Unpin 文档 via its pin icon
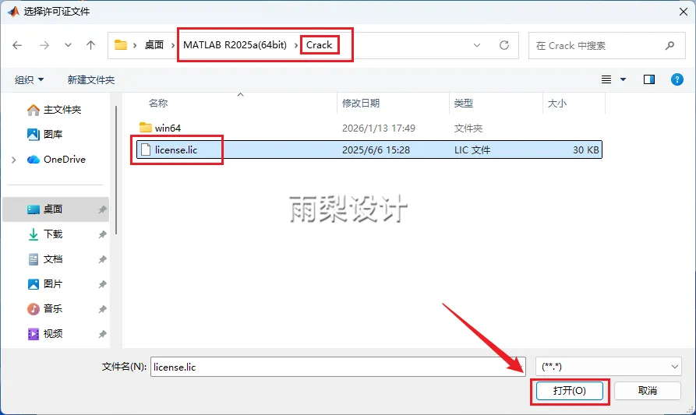 click(103, 259)
